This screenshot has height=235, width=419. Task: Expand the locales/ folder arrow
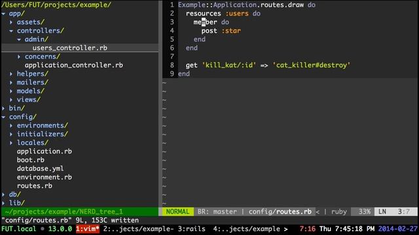(x=11, y=143)
